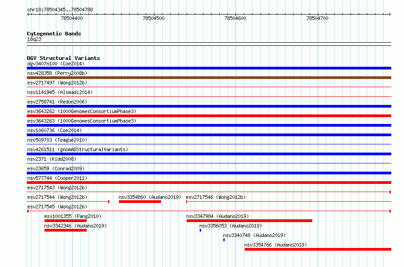Open esv2717545 (Wong2012b) variant label
Image resolution: width=404 pixels, height=267 pixels.
pyautogui.click(x=57, y=207)
